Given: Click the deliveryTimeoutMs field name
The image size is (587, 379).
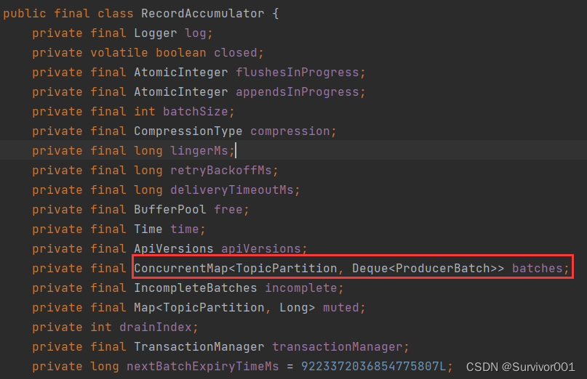Looking at the screenshot, I should click(235, 190).
